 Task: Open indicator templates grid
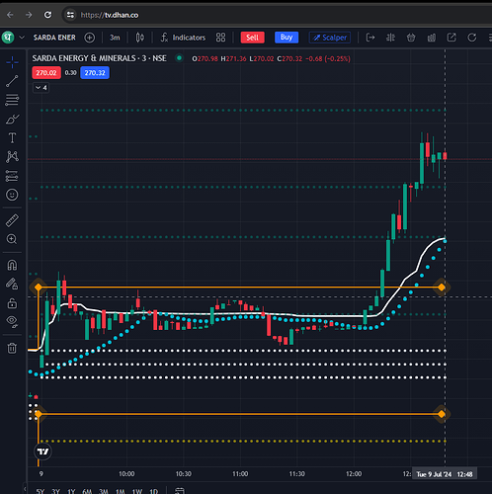220,38
